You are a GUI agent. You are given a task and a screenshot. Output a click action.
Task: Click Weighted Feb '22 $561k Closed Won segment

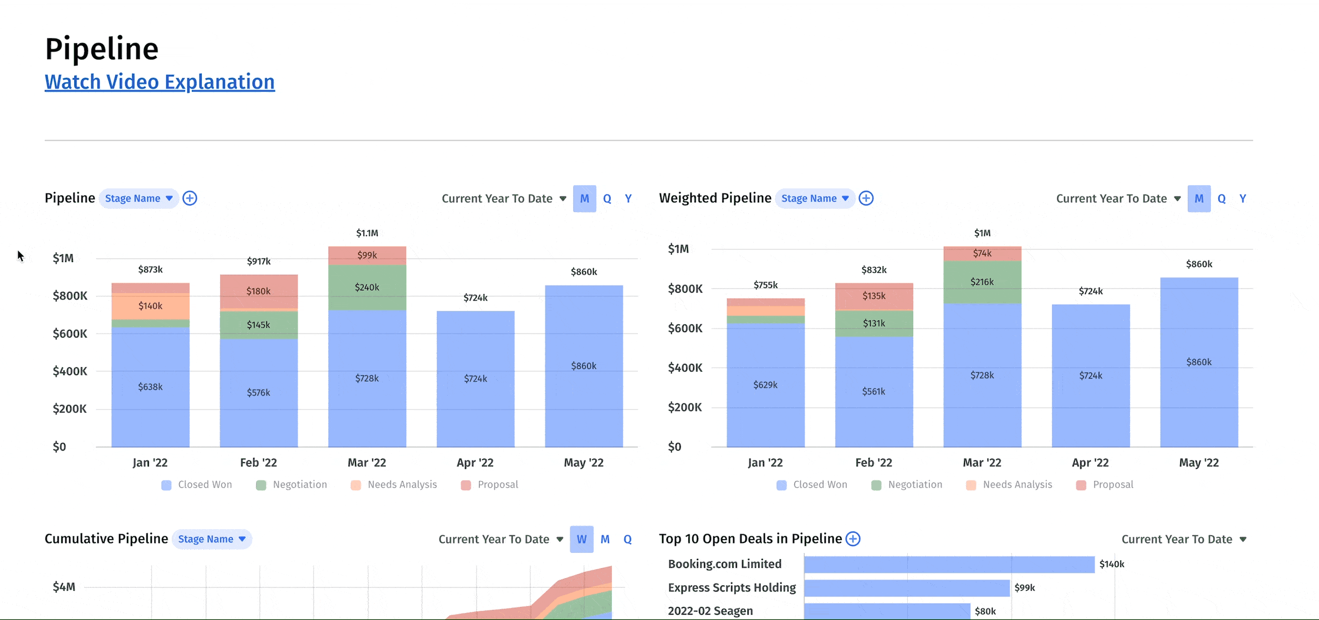point(874,391)
